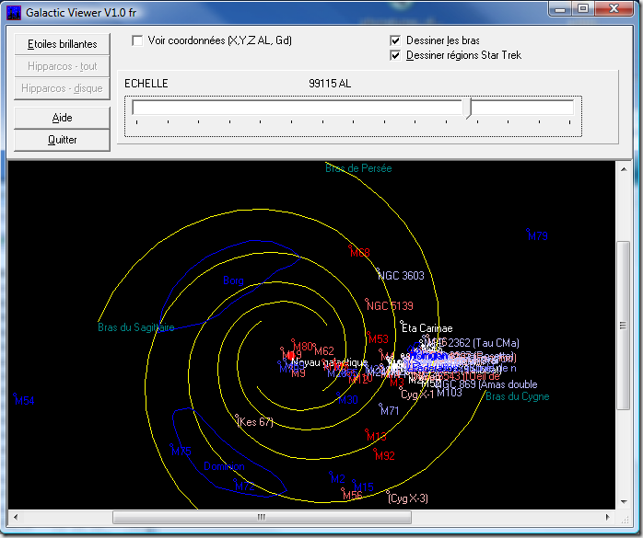Image resolution: width=643 pixels, height=538 pixels.
Task: Select the (Cyg X-3) label
Action: point(408,498)
